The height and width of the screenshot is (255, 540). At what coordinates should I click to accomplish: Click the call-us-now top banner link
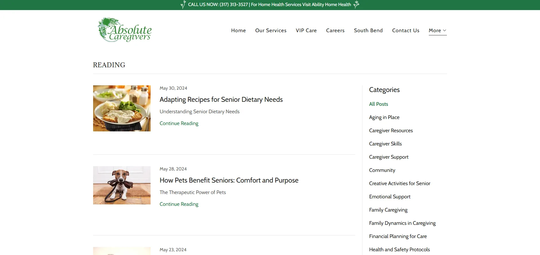[270, 5]
